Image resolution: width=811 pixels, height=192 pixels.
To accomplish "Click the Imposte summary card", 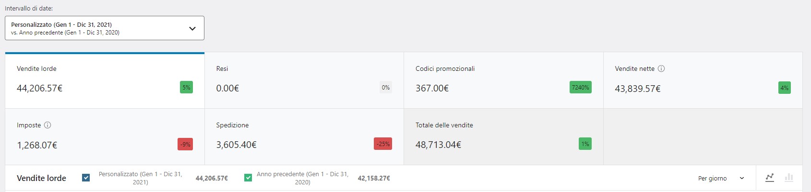I will tap(105, 136).
